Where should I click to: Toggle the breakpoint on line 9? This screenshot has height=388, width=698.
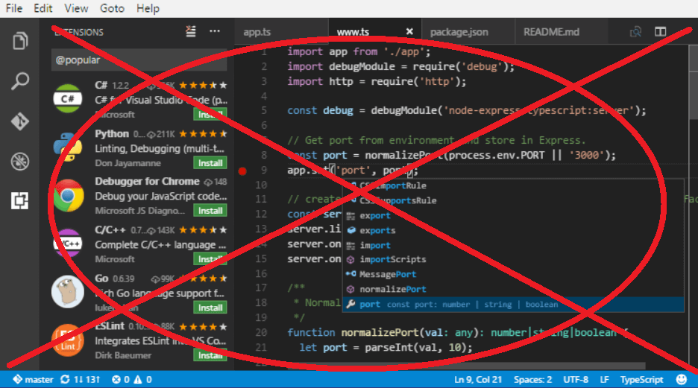[242, 171]
